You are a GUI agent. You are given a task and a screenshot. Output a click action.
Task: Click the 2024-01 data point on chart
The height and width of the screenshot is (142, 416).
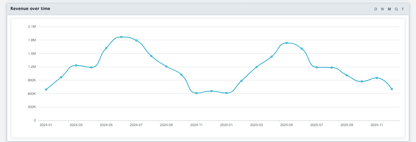click(46, 89)
